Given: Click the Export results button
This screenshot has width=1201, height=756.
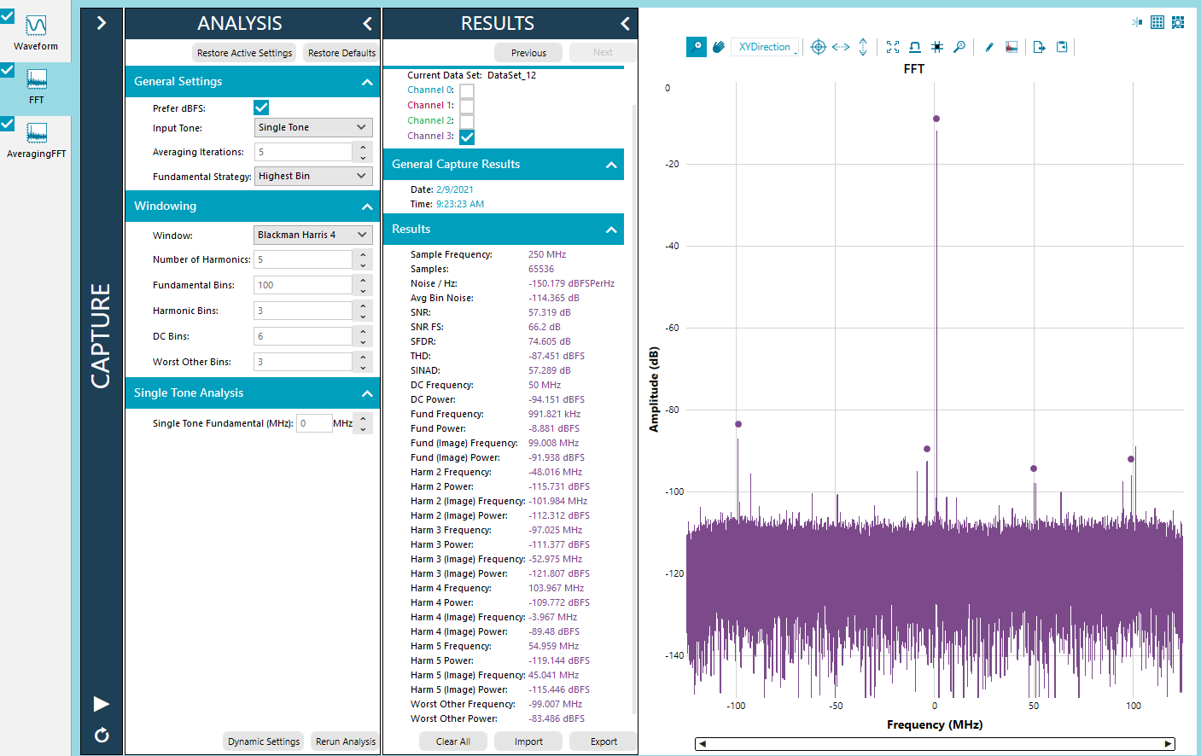Looking at the screenshot, I should 603,741.
